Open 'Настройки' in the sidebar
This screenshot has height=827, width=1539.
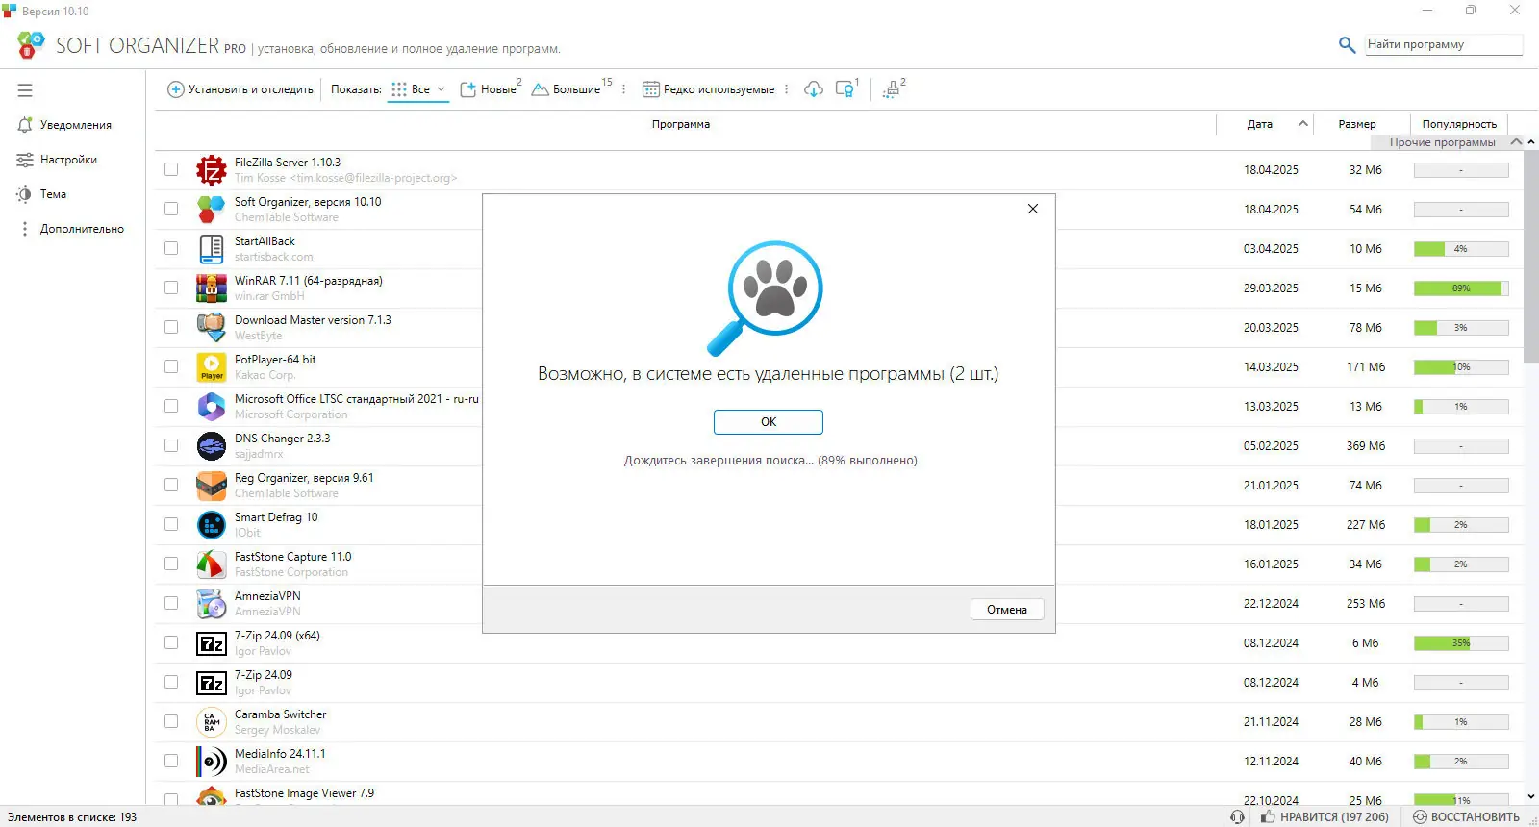click(58, 160)
